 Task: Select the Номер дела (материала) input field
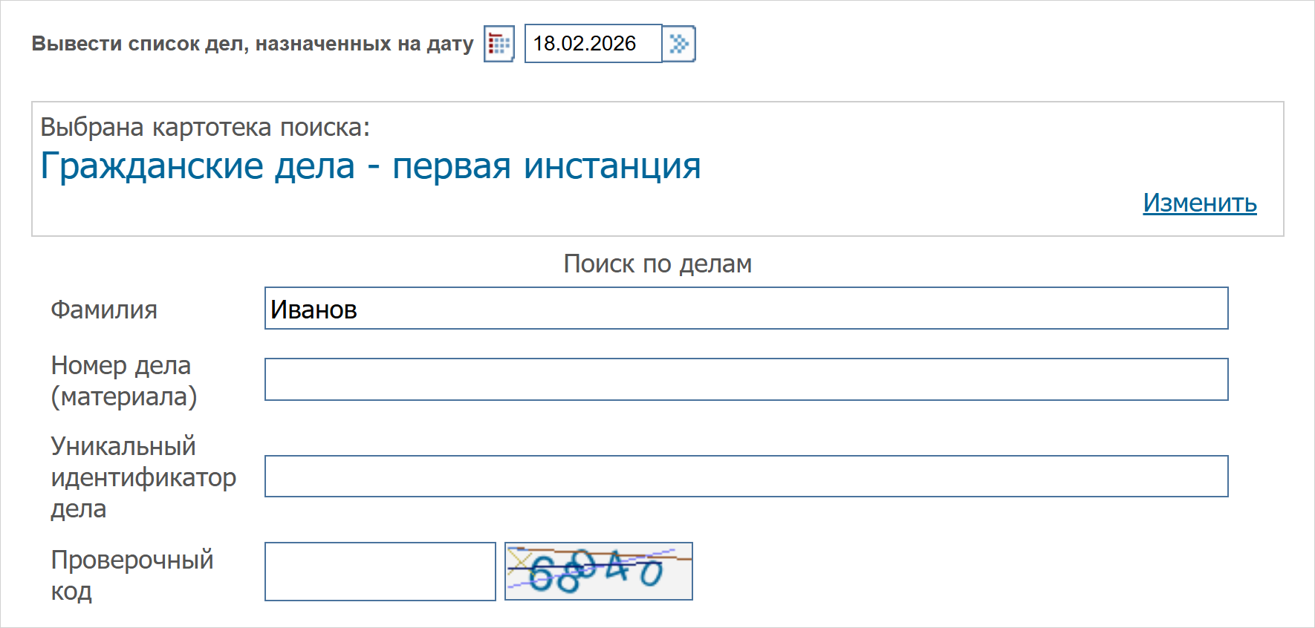[x=746, y=379]
